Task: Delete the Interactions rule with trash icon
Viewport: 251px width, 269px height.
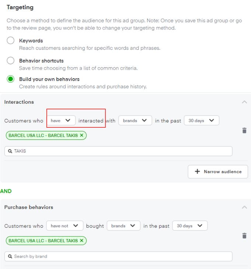Action: [x=244, y=130]
